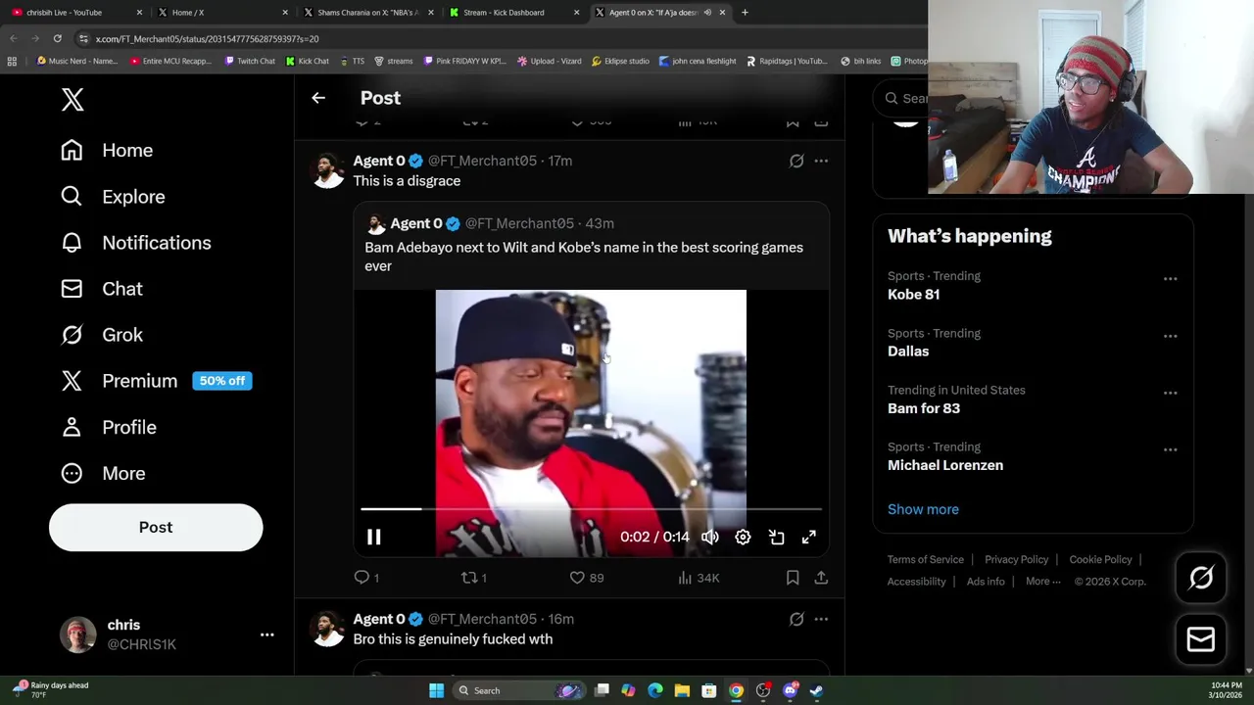This screenshot has width=1254, height=705.
Task: Open Agent 0 avatar on 17m post
Action: (328, 170)
